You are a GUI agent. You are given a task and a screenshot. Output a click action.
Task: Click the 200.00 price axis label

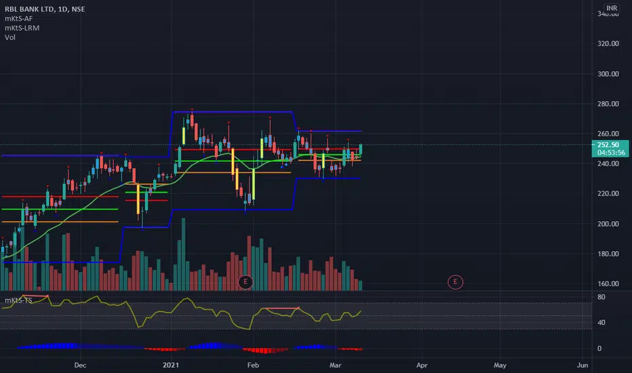(608, 224)
